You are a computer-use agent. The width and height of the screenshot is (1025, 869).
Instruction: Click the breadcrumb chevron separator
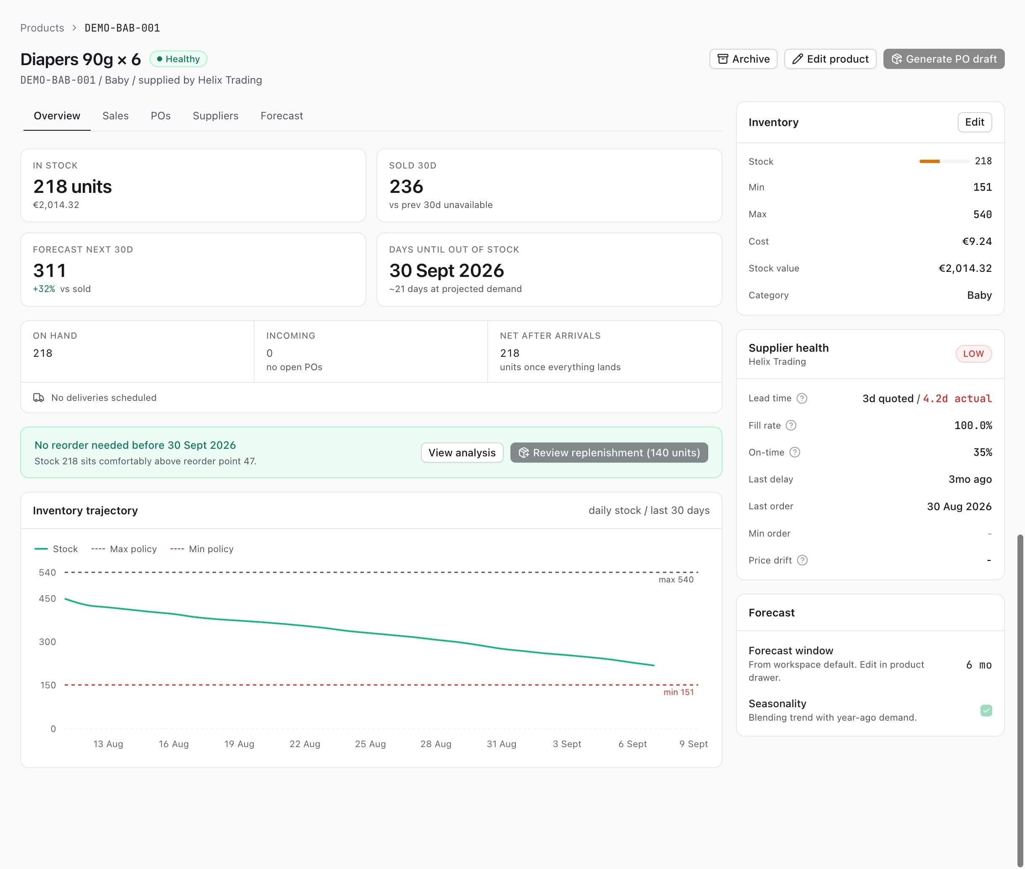click(x=74, y=28)
